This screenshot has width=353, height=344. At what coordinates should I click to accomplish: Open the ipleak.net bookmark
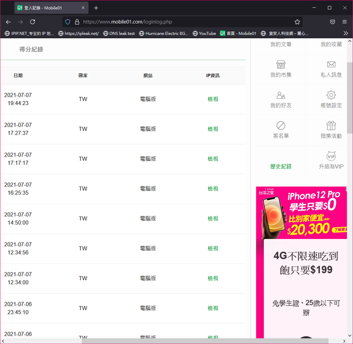[78, 33]
